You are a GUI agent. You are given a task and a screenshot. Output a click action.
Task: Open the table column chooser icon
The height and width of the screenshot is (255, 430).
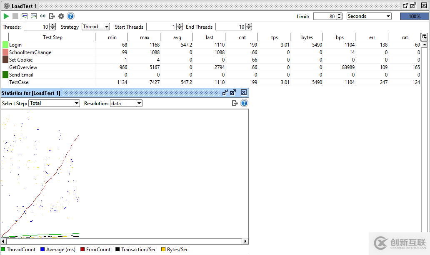click(424, 37)
